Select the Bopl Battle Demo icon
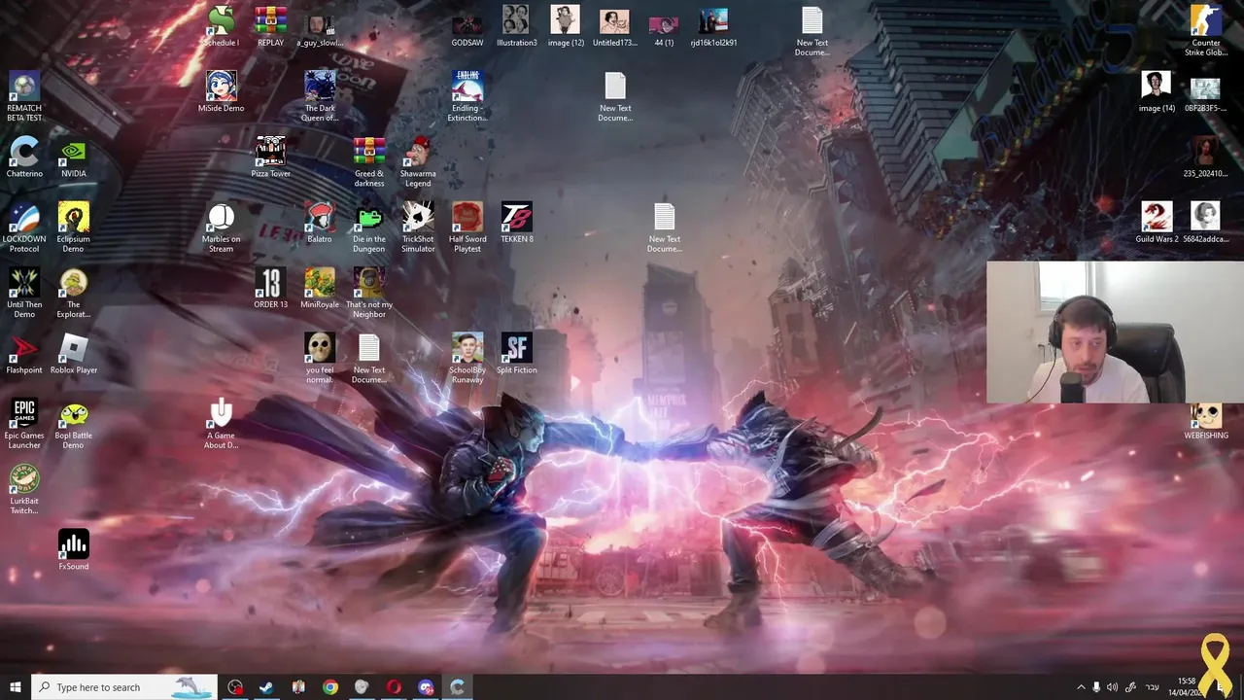The height and width of the screenshot is (700, 1244). [x=74, y=422]
